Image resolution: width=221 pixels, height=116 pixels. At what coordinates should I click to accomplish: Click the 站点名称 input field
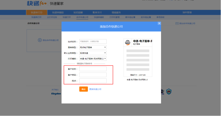pyautogui.click(x=93, y=41)
